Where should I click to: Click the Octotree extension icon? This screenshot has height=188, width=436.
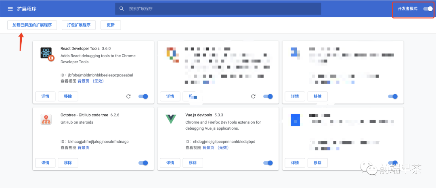(x=46, y=120)
